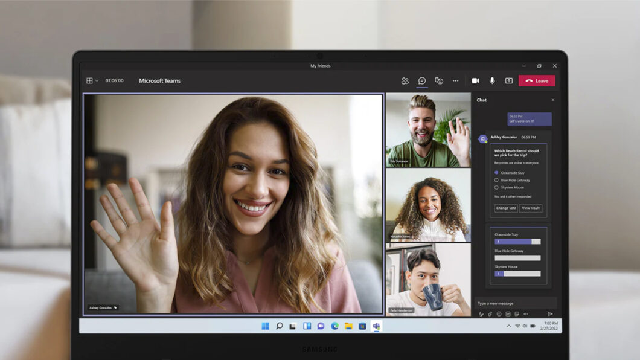
Task: Click the battery tray icon
Action: coord(533,326)
